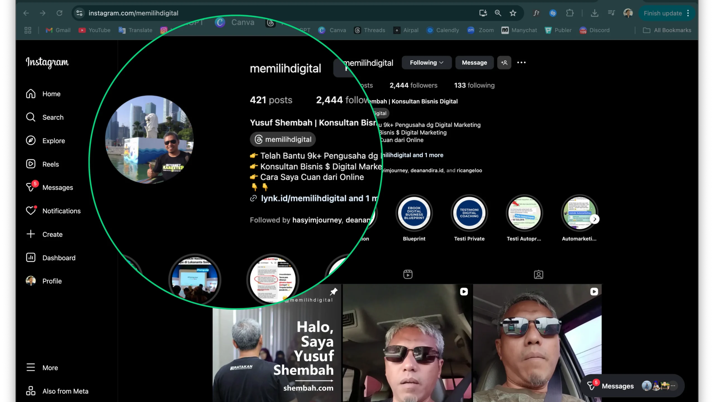
Task: Open the Translate bookmark
Action: 136,30
